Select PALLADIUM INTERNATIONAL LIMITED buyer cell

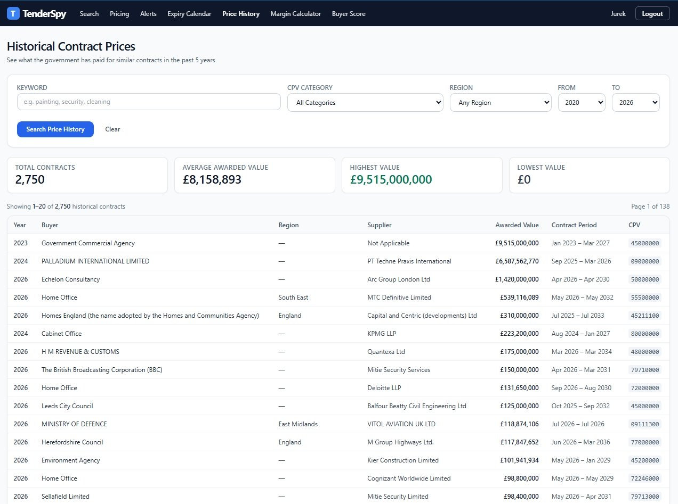(x=95, y=261)
